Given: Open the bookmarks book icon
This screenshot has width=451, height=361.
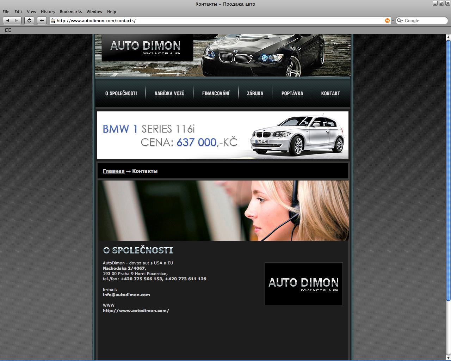Looking at the screenshot, I should (8, 30).
